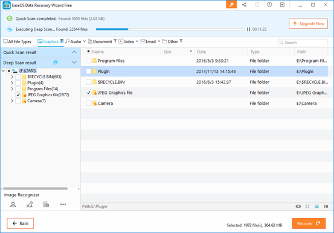Switch to large icons grid view
This screenshot has width=334, height=233.
[x=307, y=207]
